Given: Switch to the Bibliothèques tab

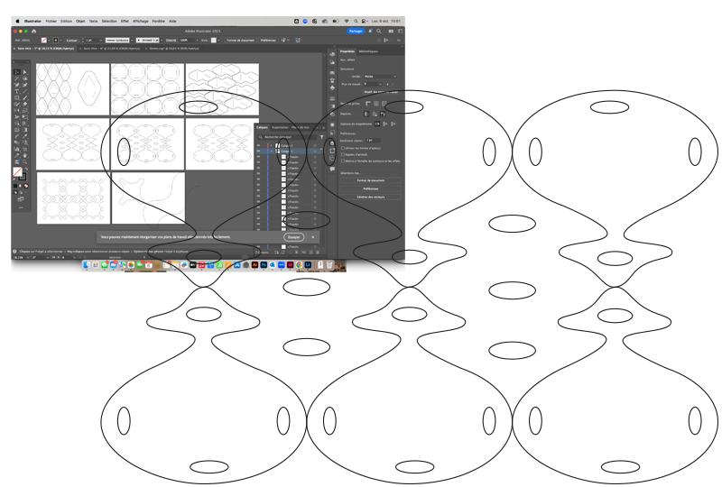Looking at the screenshot, I should (370, 52).
